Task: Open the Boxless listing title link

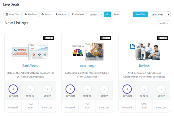Action: [x=144, y=66]
